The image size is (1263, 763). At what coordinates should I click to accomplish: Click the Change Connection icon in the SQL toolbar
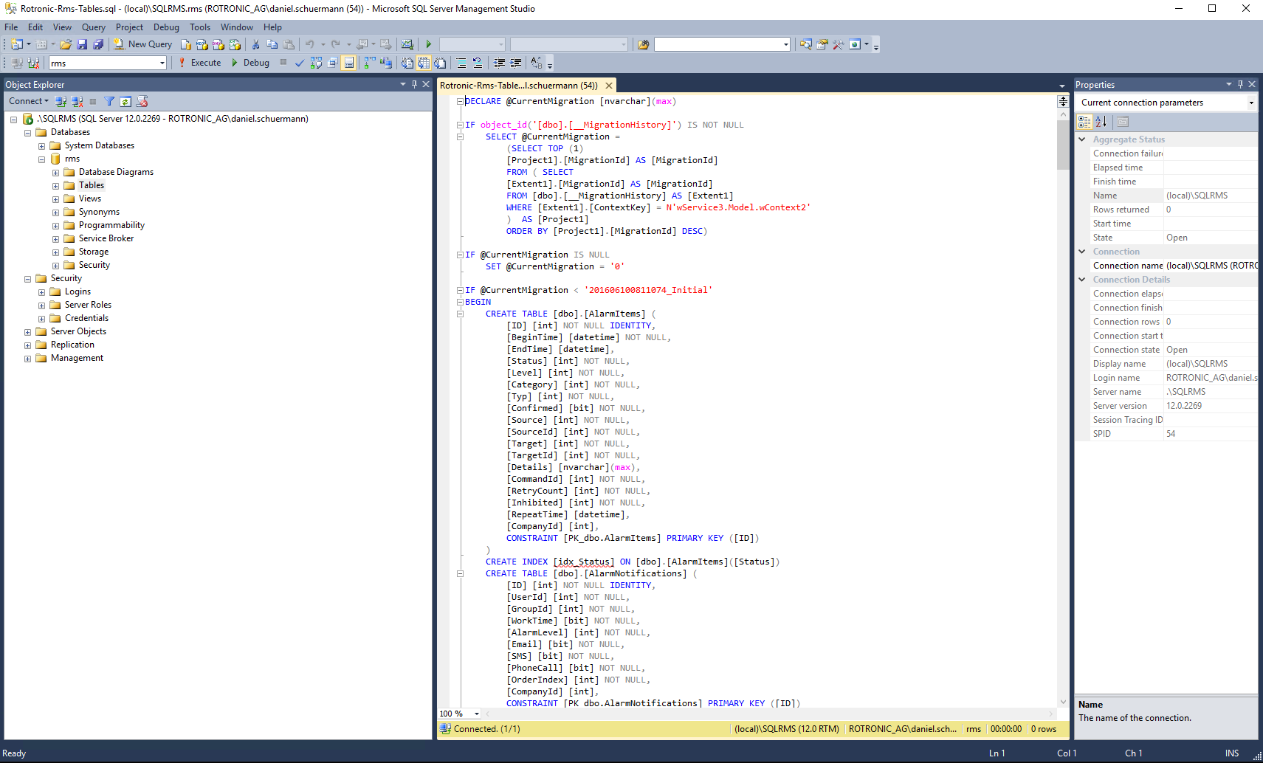coord(32,63)
